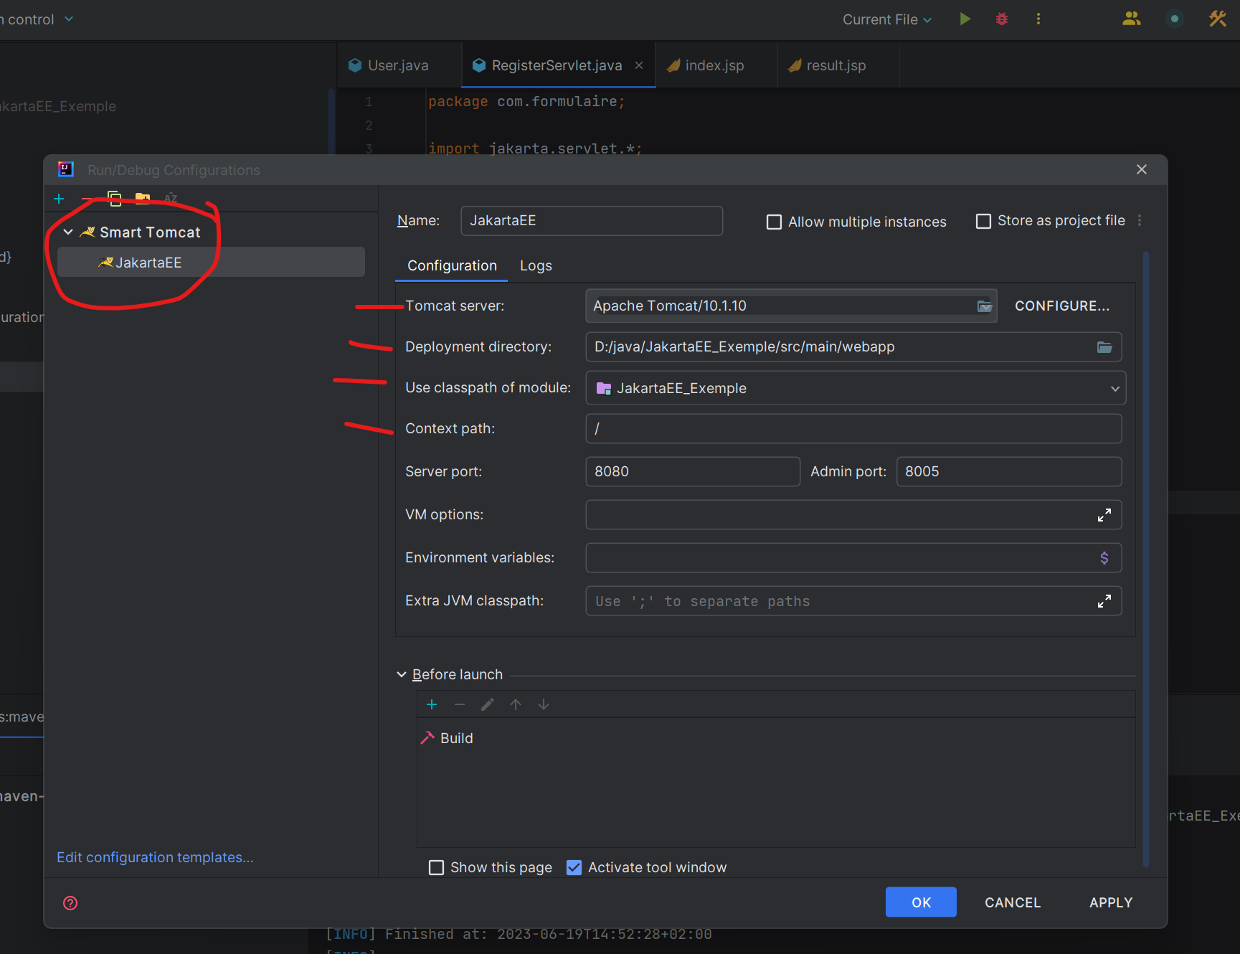Close the Run/Debug Configurations dialog

click(1142, 169)
